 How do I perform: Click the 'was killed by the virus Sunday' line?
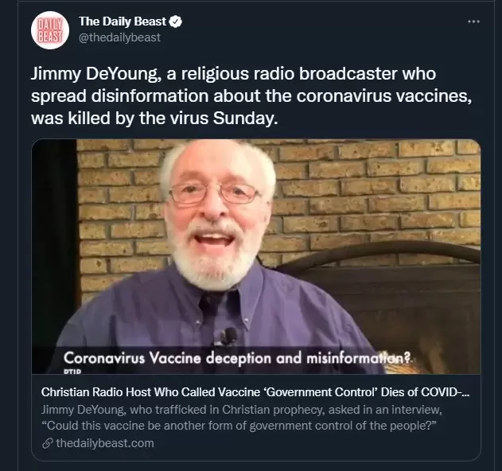(x=154, y=118)
